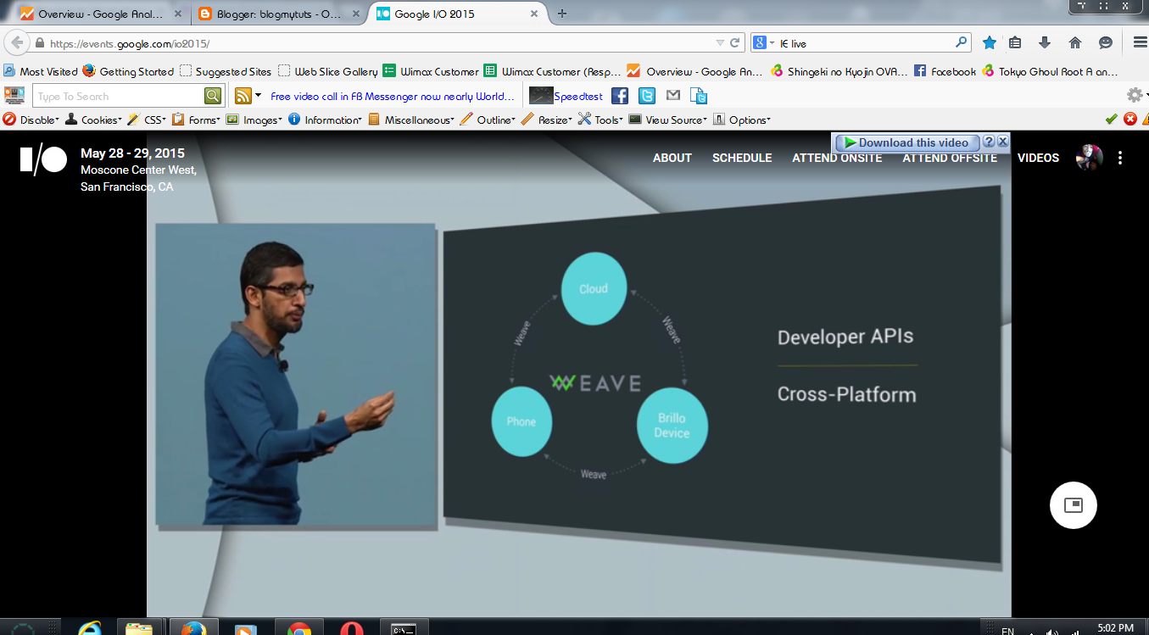This screenshot has height=635, width=1149.
Task: Open the SCHEDULE nav item
Action: pos(742,158)
